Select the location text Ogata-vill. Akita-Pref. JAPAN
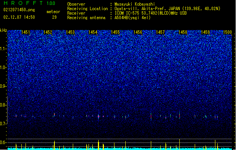 point(147,9)
